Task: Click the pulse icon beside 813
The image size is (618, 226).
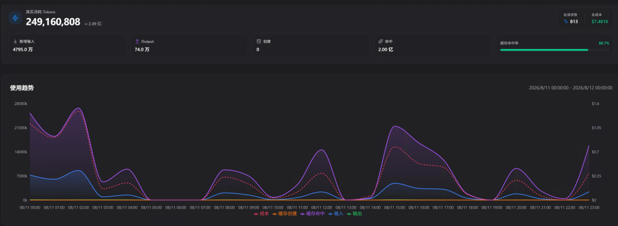Action: click(x=566, y=22)
